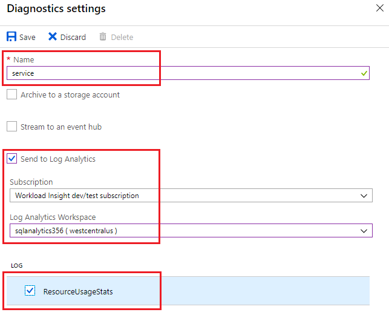
Task: Click the Log Analytics Workspace chevron arrow
Action: (x=364, y=231)
